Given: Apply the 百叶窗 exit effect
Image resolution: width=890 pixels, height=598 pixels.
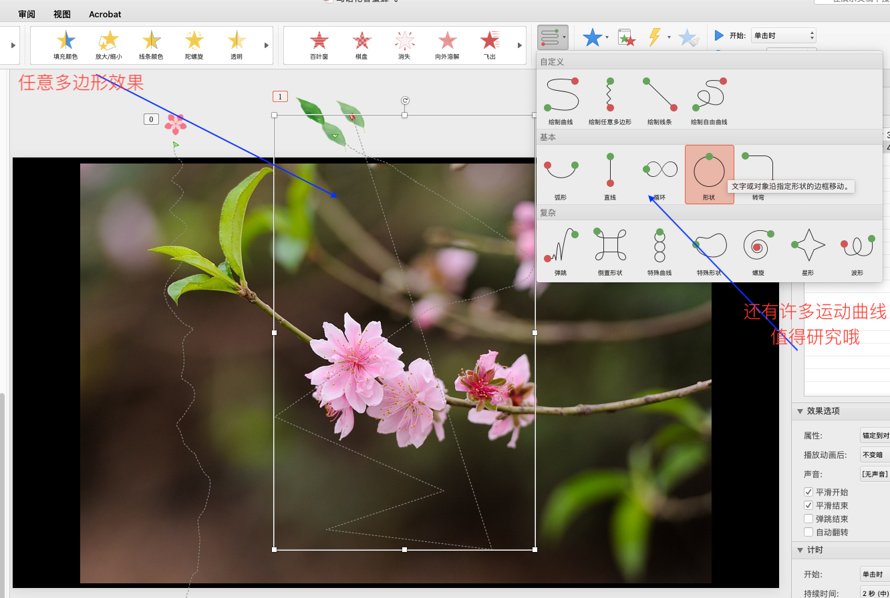Looking at the screenshot, I should tap(319, 45).
